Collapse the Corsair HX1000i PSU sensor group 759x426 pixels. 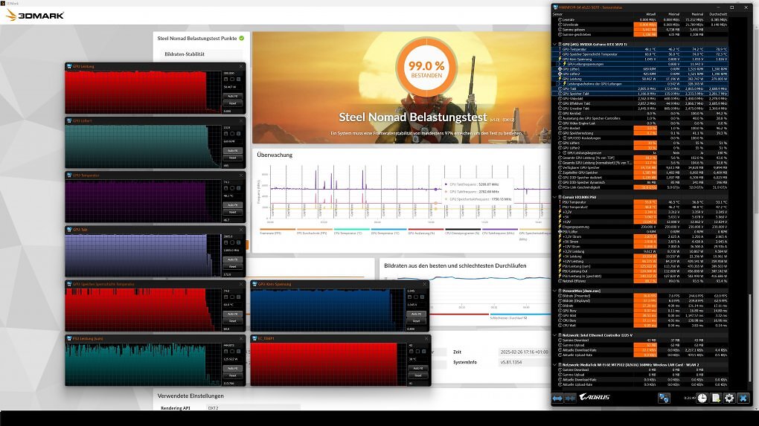pos(554,197)
